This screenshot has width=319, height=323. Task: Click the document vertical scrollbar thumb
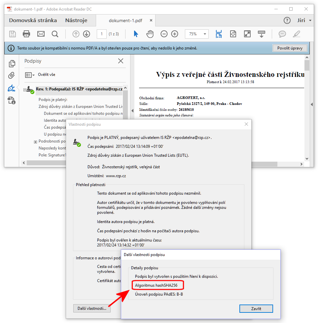307,65
